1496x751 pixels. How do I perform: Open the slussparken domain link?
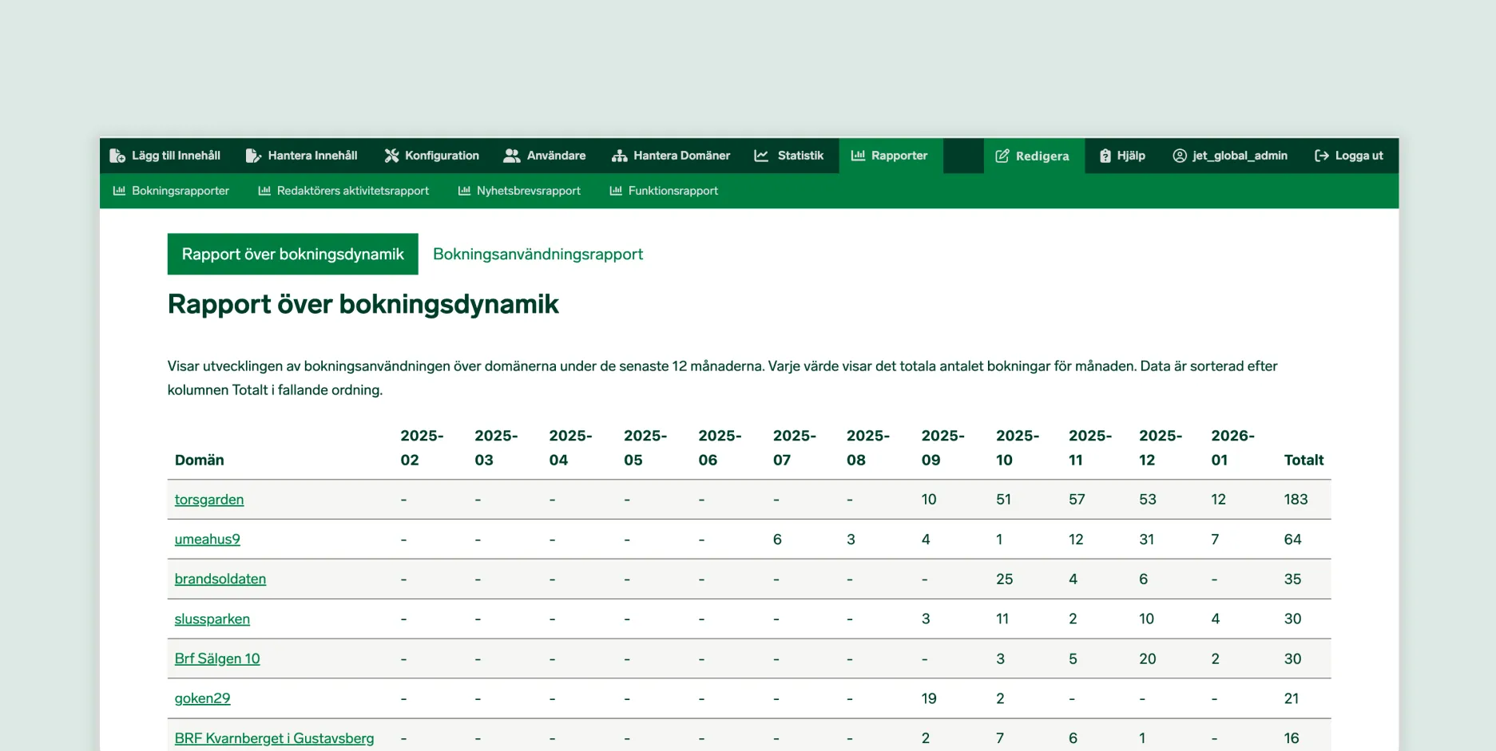coord(212,619)
